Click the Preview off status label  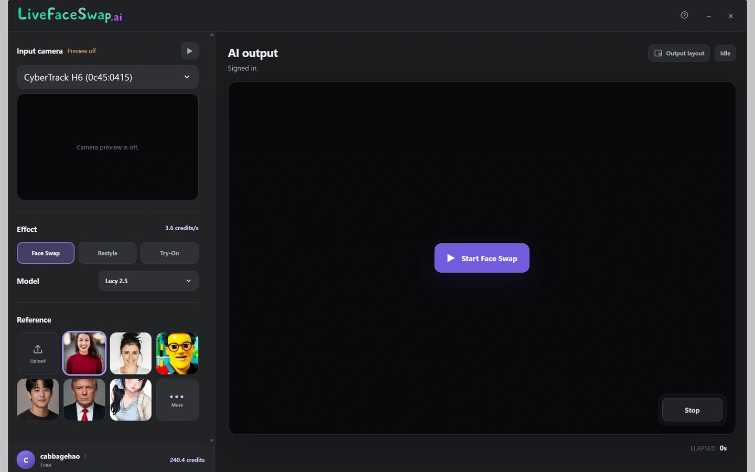[82, 51]
